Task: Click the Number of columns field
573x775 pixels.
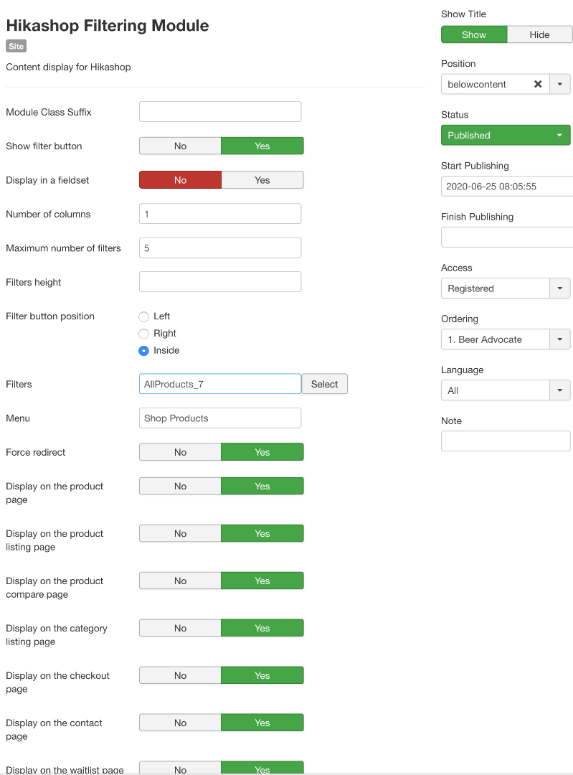Action: click(x=220, y=214)
